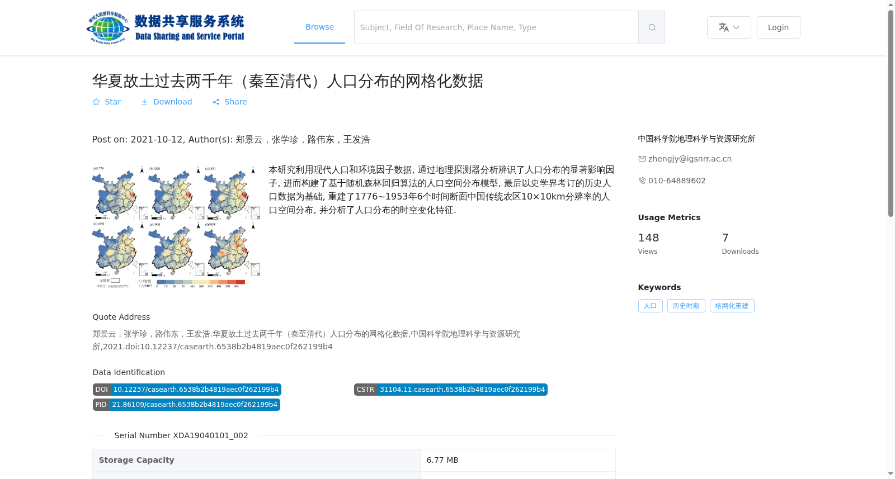Click the dataset title 华夏故土过去两千年
This screenshot has height=479, width=895.
pyautogui.click(x=288, y=81)
